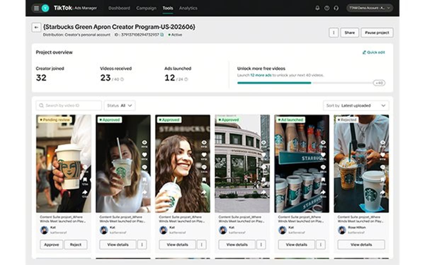Approve the Pending review video
The image size is (425, 265).
(51, 245)
